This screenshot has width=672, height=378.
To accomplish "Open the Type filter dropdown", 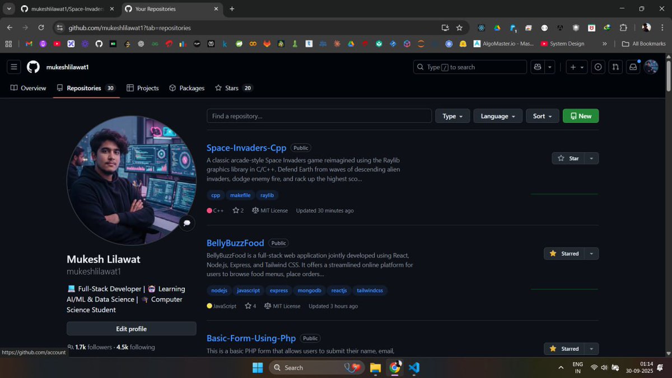I will (452, 116).
